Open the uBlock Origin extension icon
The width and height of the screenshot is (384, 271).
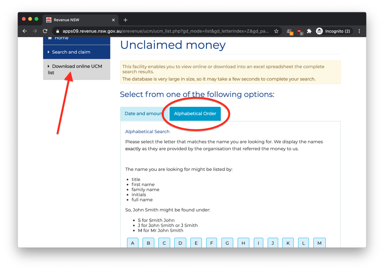[299, 31]
